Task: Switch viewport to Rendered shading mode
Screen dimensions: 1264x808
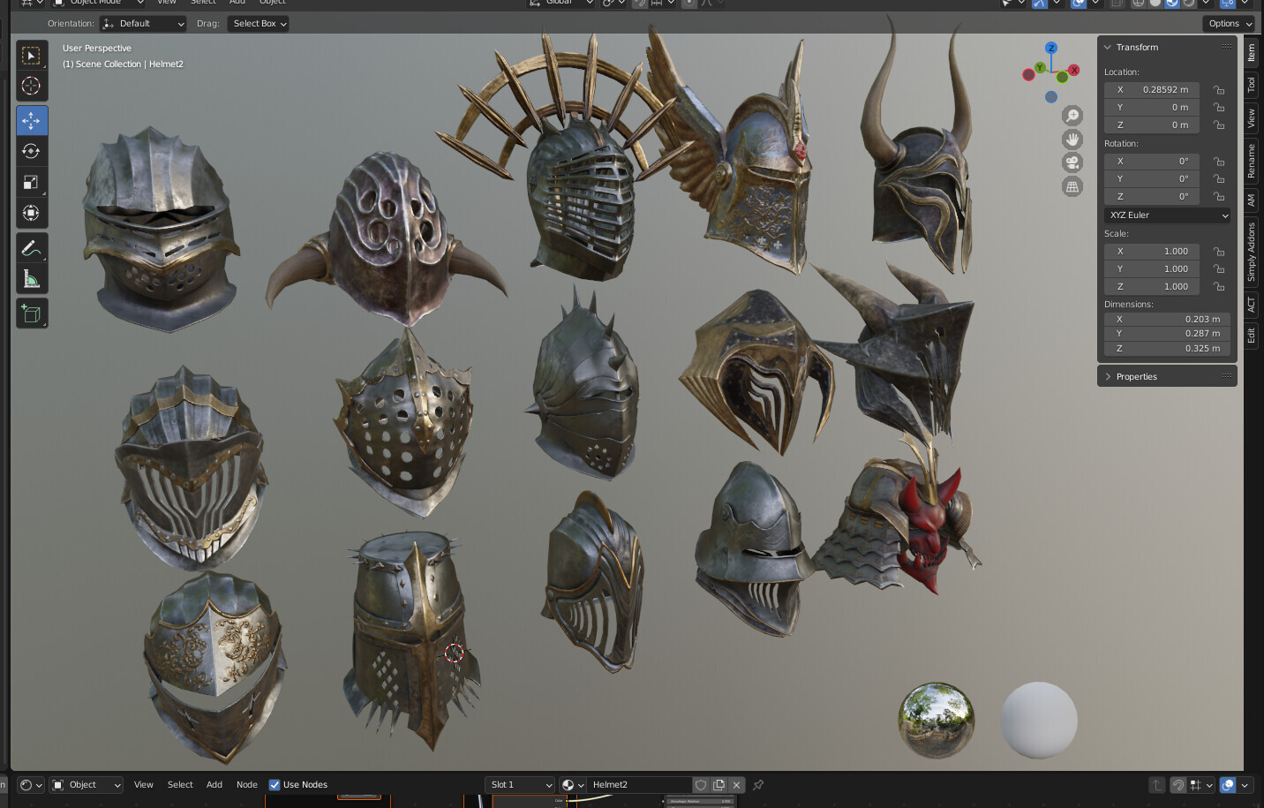Action: click(x=1189, y=4)
